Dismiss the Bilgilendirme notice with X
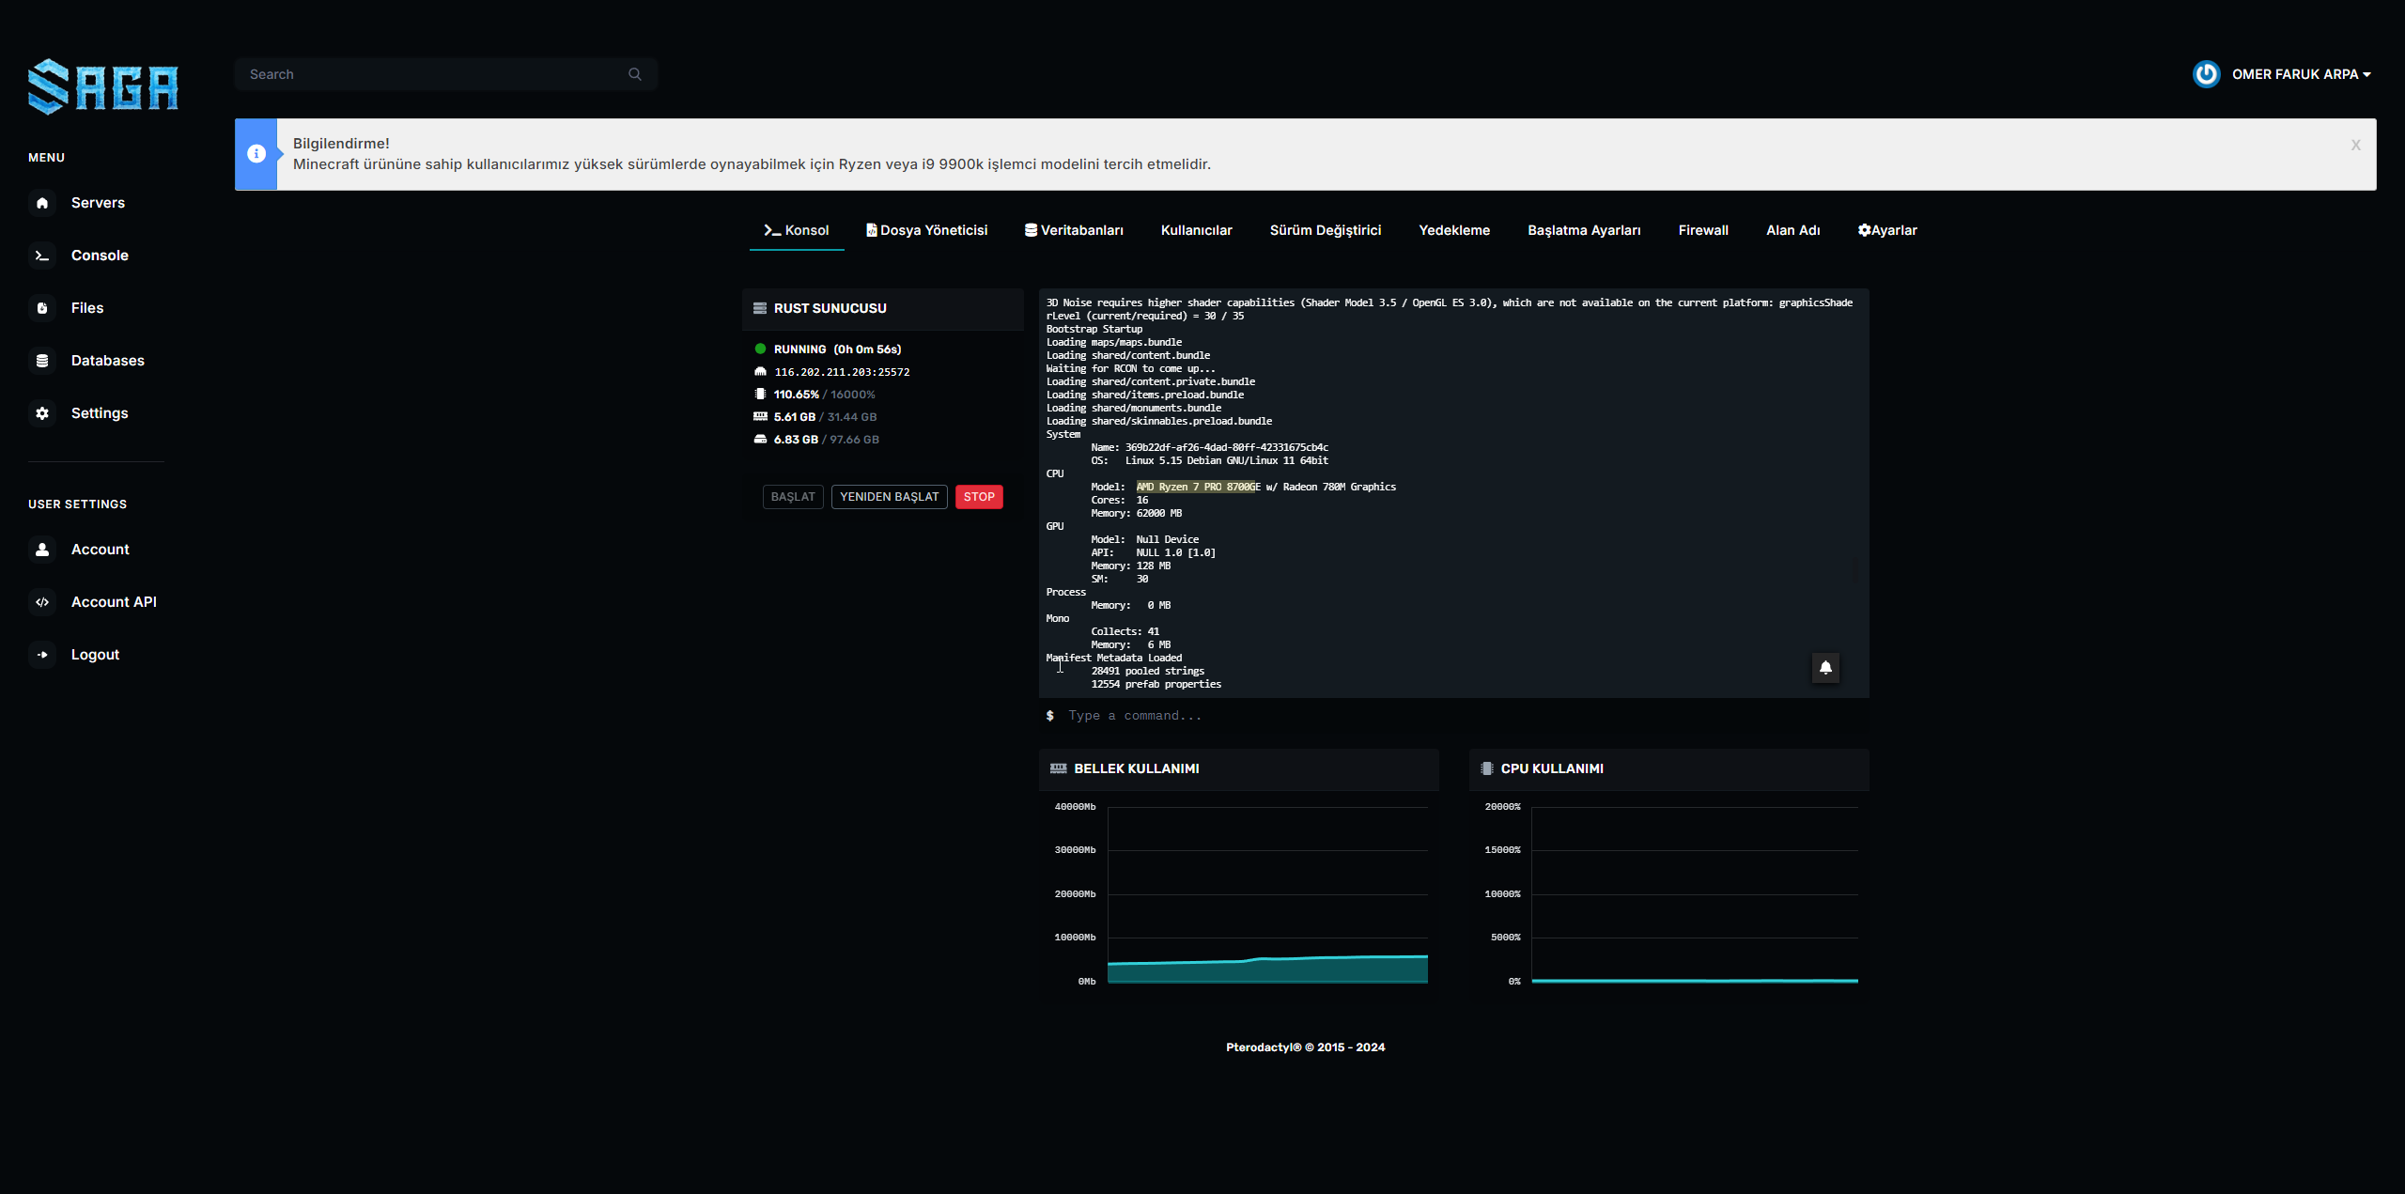The image size is (2405, 1194). pyautogui.click(x=2355, y=145)
